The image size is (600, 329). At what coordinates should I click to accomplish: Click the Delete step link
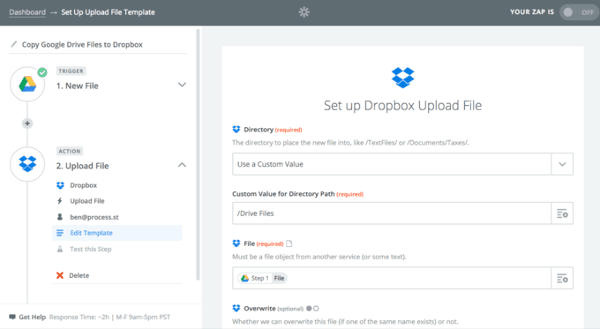(x=79, y=275)
